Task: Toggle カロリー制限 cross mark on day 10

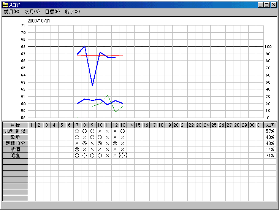Action: tap(100, 131)
